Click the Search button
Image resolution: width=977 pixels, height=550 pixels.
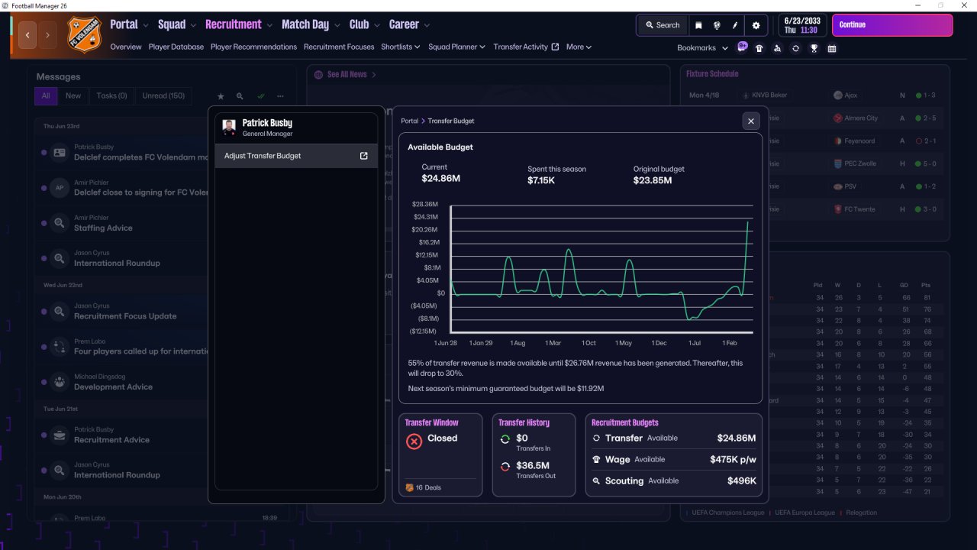pos(662,25)
